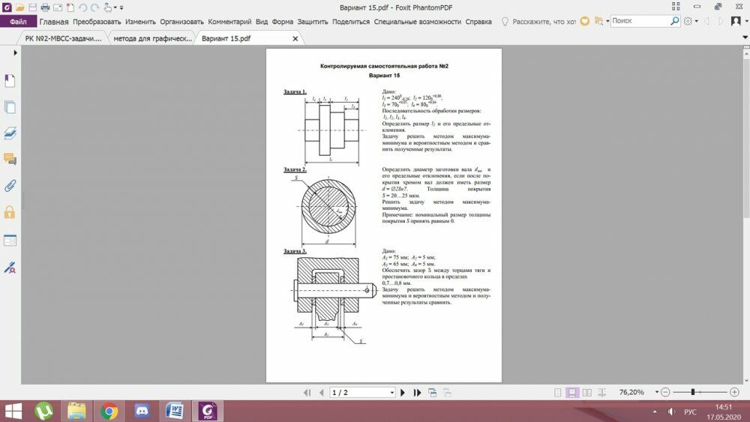Click the Поиск search field
This screenshot has width=750, height=422.
[x=640, y=21]
